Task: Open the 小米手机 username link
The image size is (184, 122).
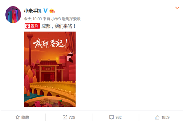Action: (33, 11)
